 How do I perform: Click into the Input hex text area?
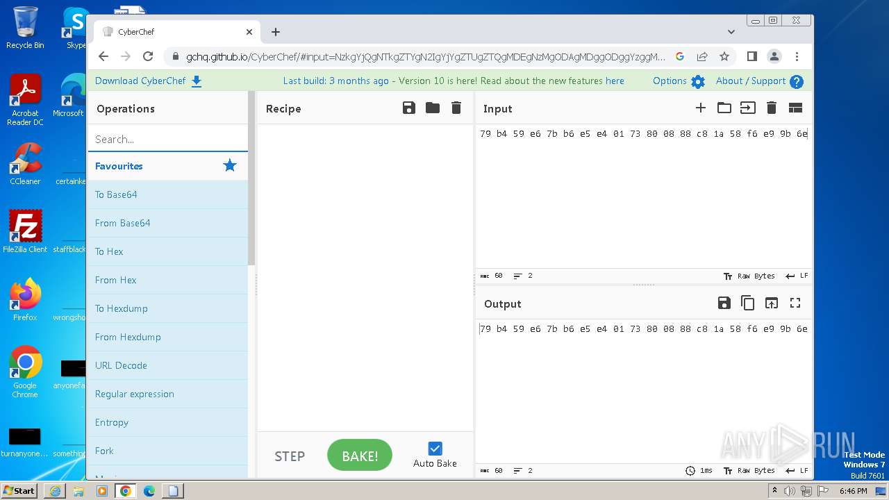643,198
